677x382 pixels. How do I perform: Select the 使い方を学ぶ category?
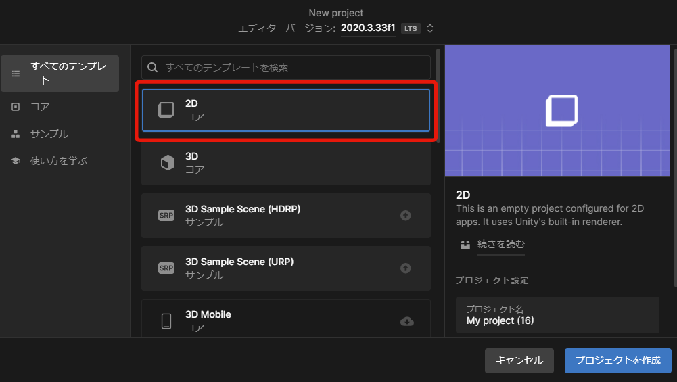tap(60, 160)
